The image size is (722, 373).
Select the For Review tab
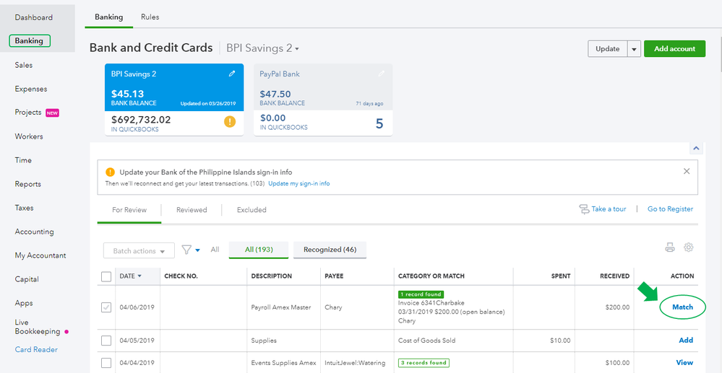tap(129, 210)
